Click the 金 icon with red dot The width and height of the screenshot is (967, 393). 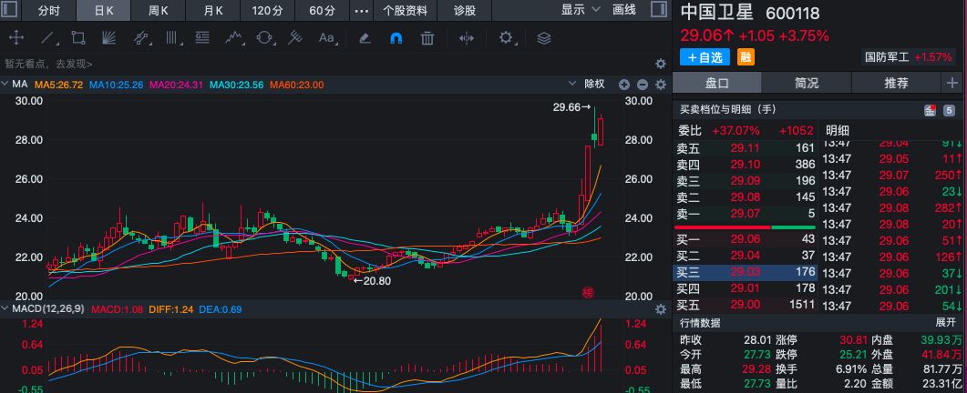point(930,111)
